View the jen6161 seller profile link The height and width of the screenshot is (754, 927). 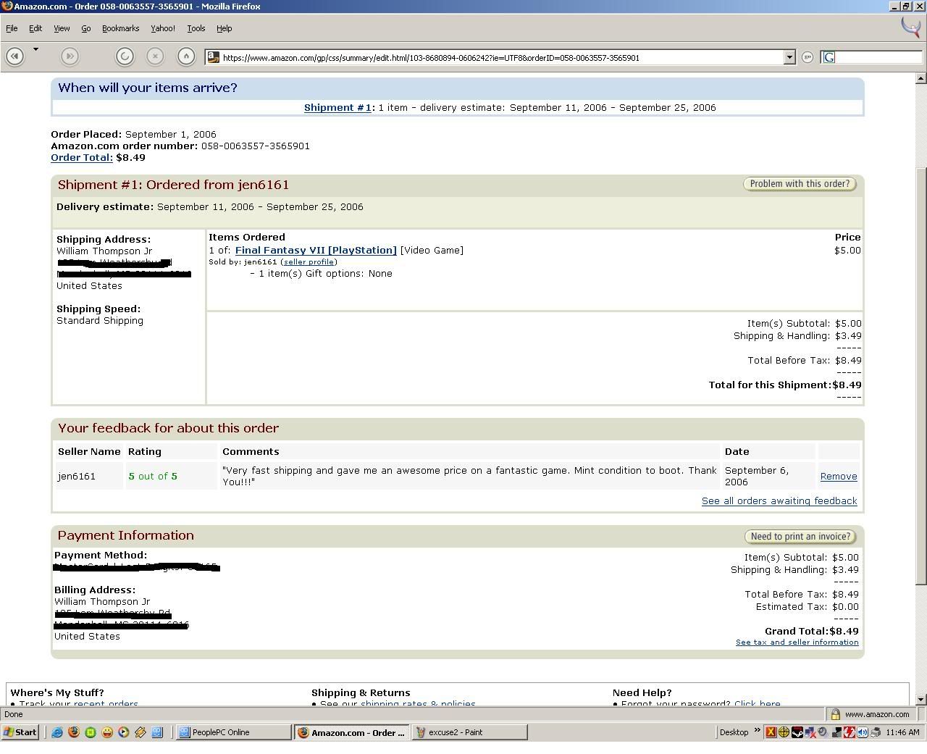point(309,262)
